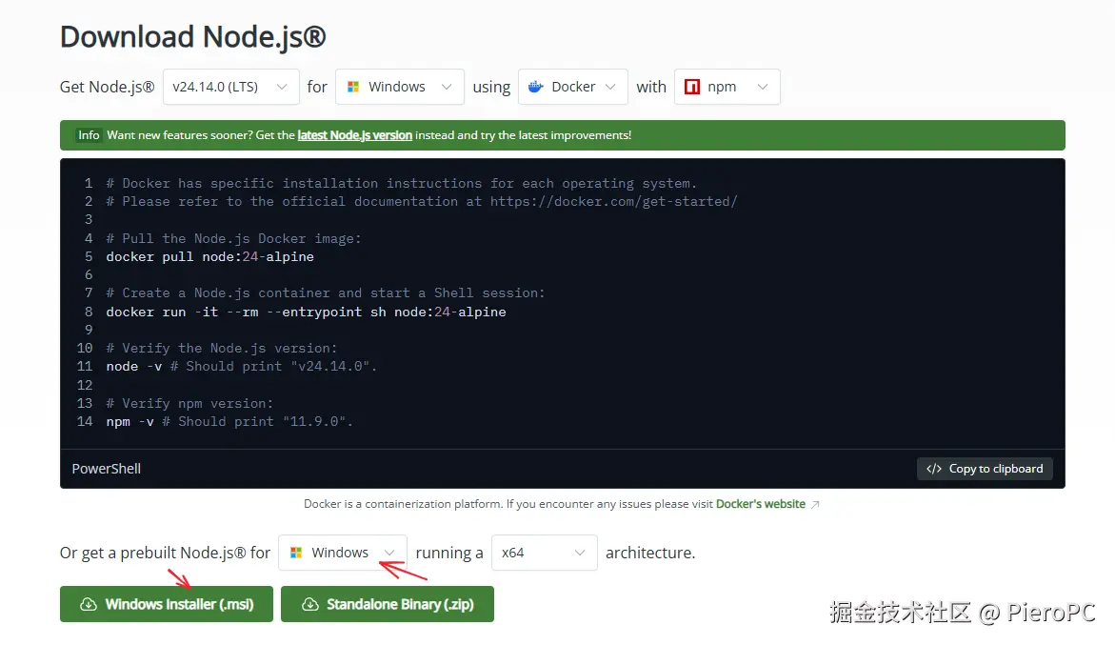Click the '# Create a Node.js container' comment line
1115x645 pixels.
click(325, 293)
